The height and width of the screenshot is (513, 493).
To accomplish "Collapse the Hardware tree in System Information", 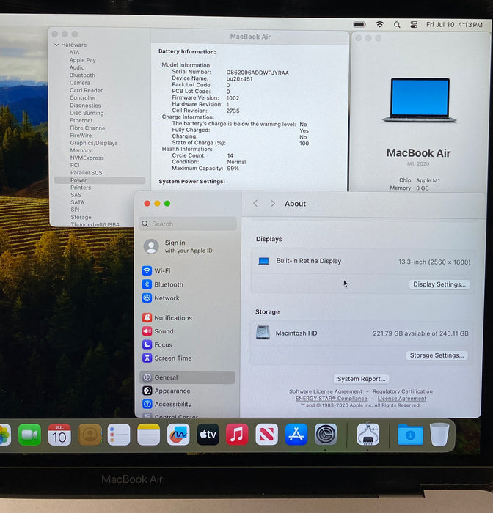I will tap(56, 45).
